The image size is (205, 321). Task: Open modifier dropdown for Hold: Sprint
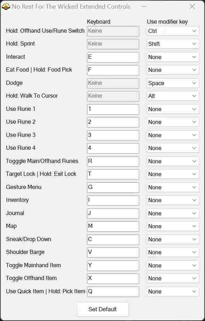(173, 44)
